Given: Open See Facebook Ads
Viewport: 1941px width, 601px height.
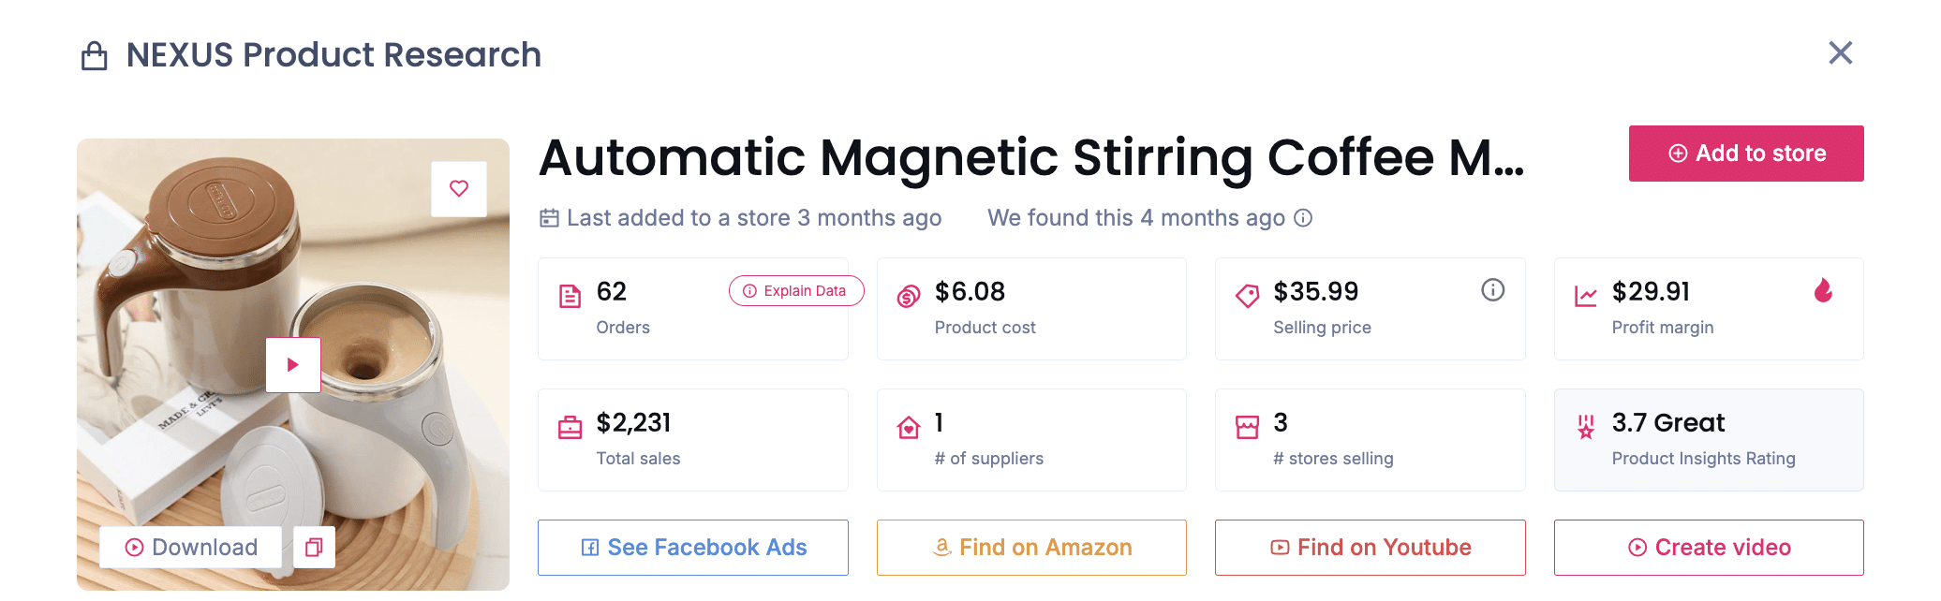Looking at the screenshot, I should (692, 548).
